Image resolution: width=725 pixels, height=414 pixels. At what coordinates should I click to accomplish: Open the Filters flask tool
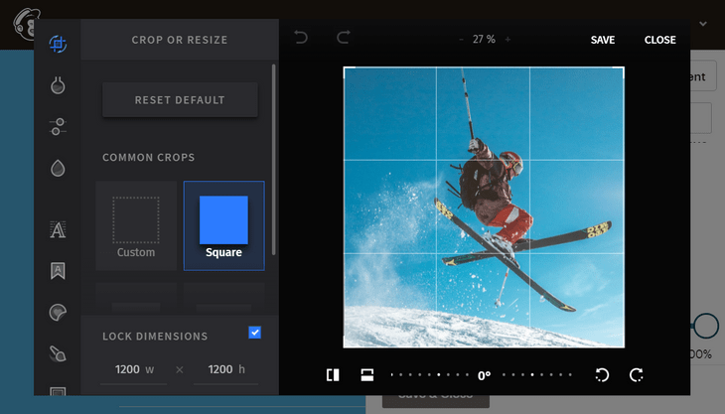[58, 85]
